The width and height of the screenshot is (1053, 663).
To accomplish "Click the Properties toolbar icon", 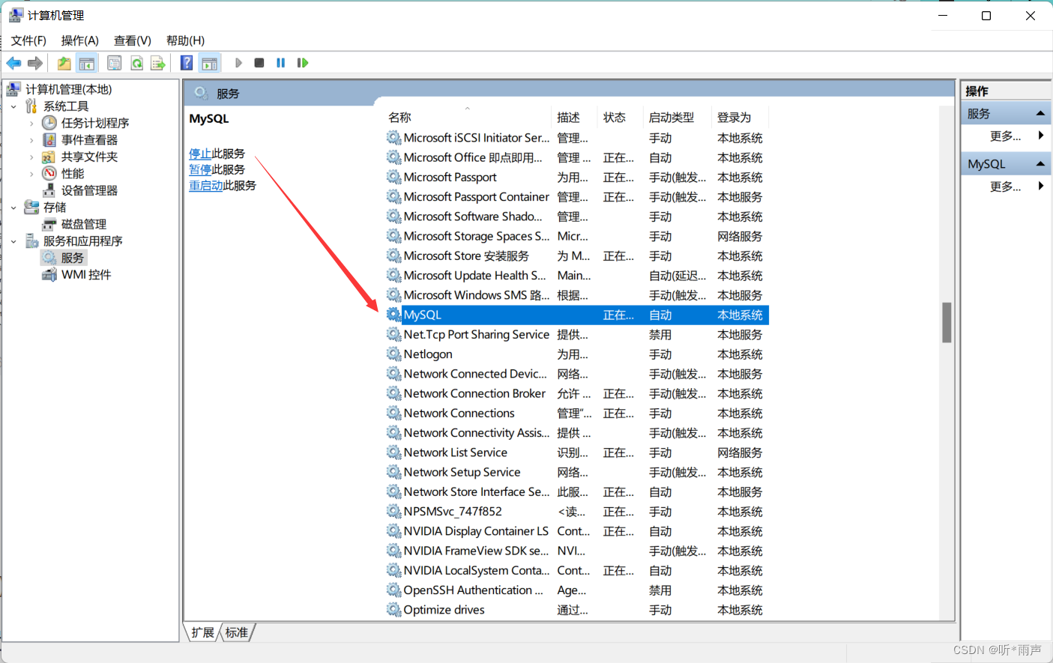I will coord(115,63).
